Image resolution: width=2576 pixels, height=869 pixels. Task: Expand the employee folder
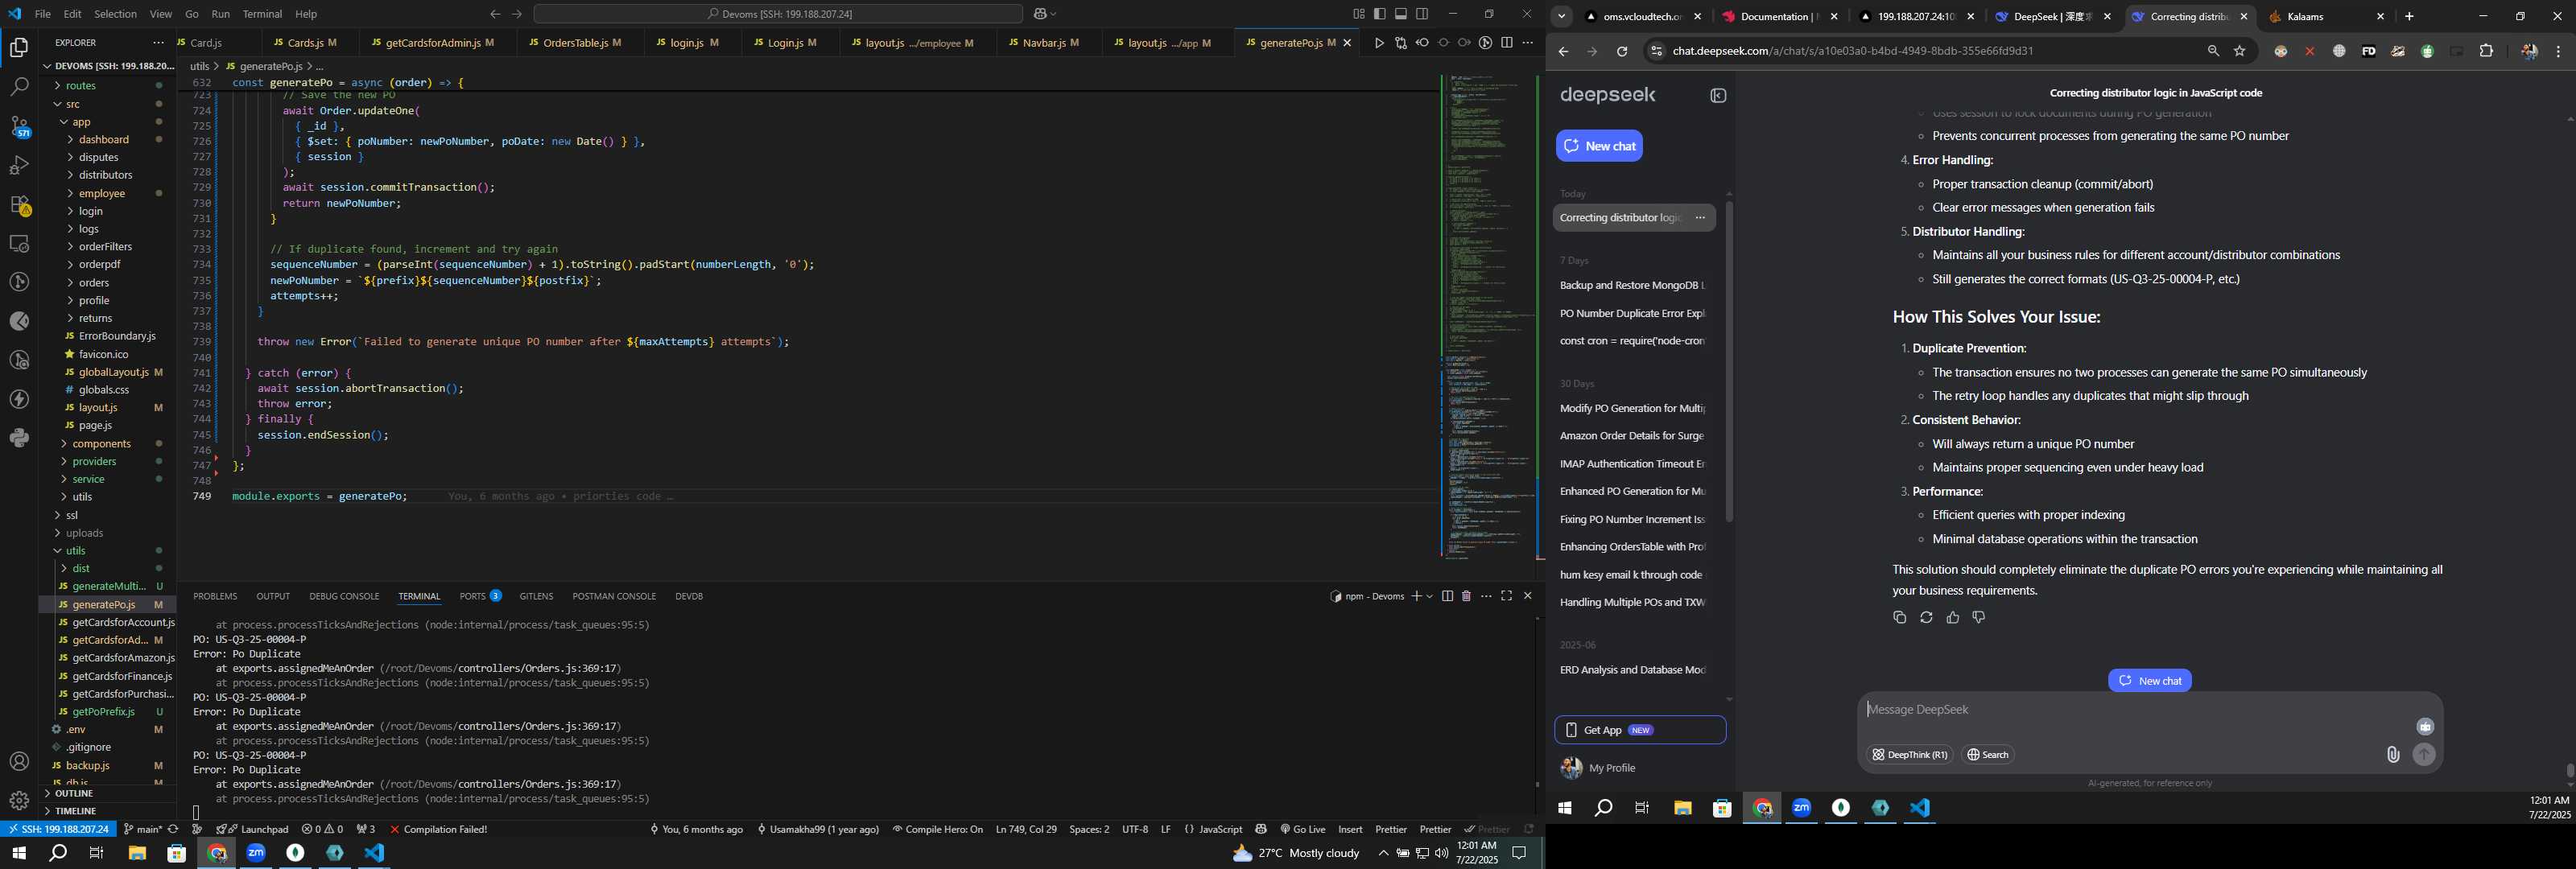(102, 194)
